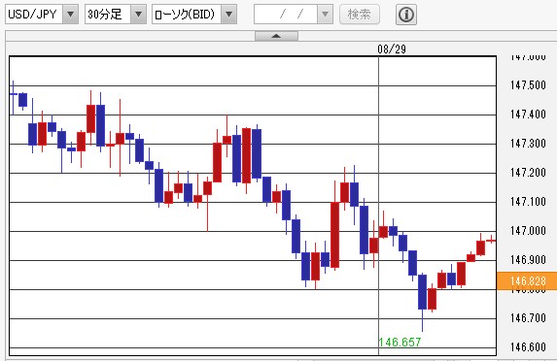Click the 147.100 price axis label

[528, 202]
